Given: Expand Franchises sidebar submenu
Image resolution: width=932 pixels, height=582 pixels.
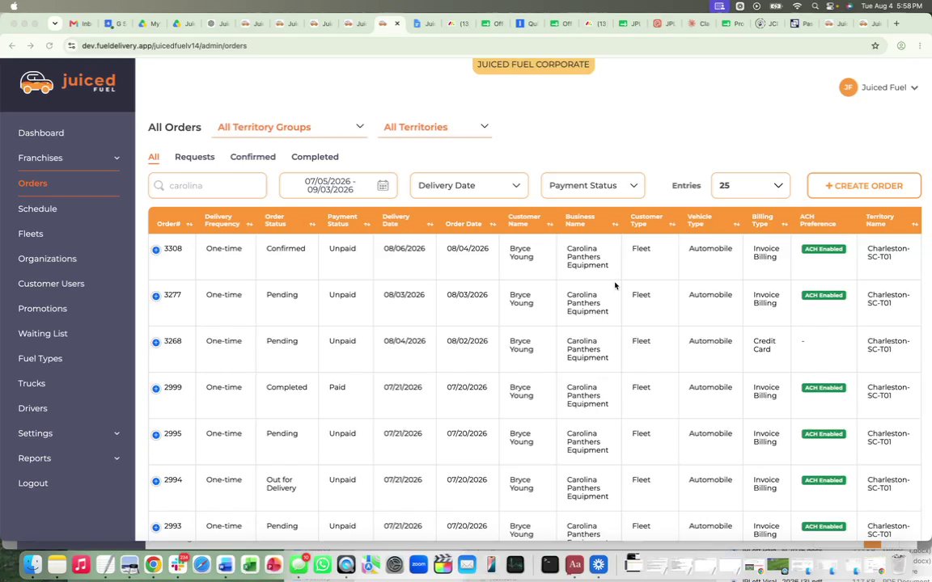Looking at the screenshot, I should pos(116,158).
